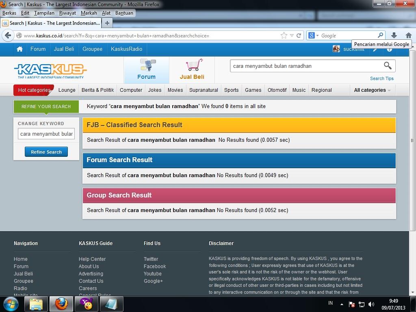
Task: Open the Berkas menu
Action: (9, 13)
